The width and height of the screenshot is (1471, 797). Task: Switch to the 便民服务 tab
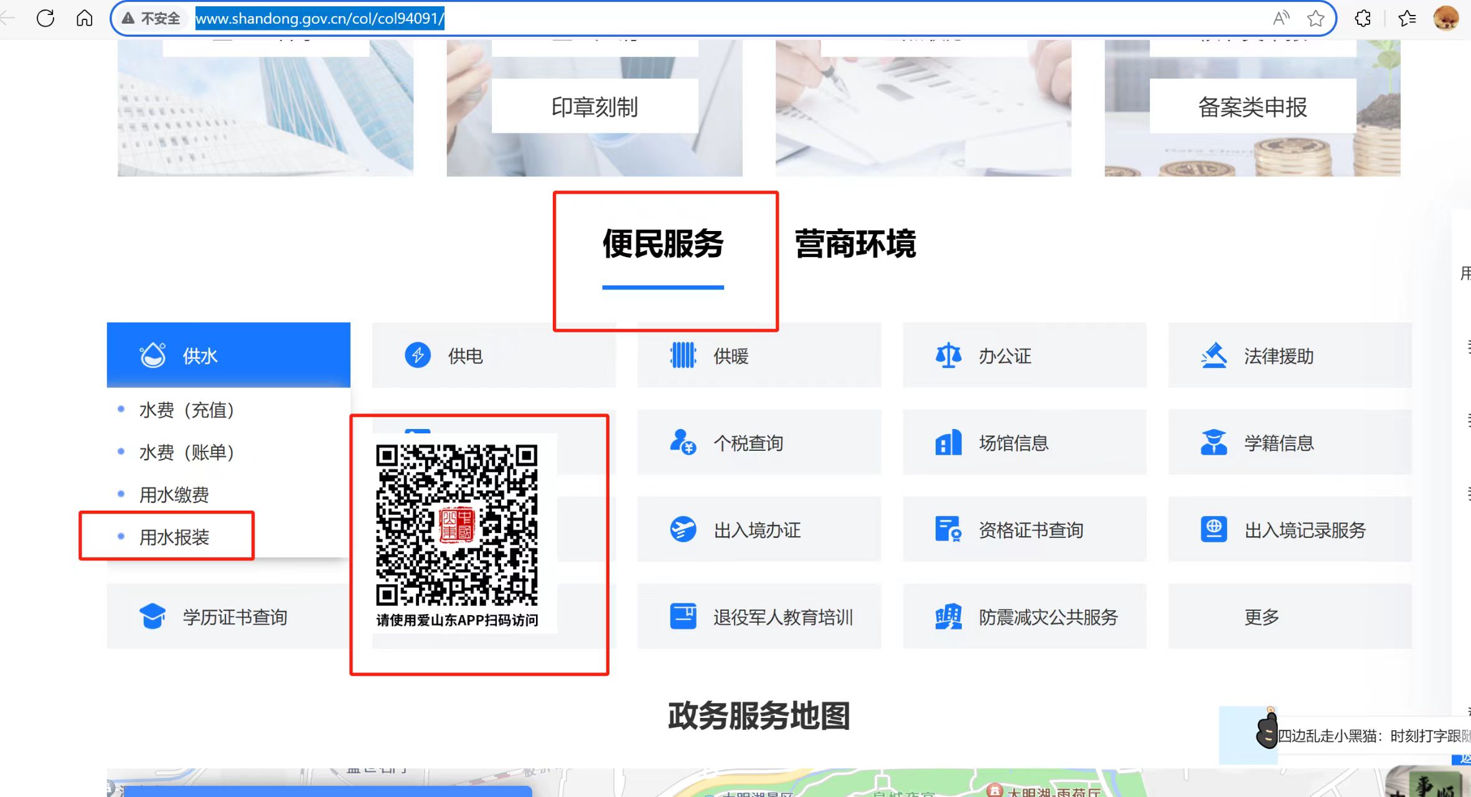coord(662,244)
